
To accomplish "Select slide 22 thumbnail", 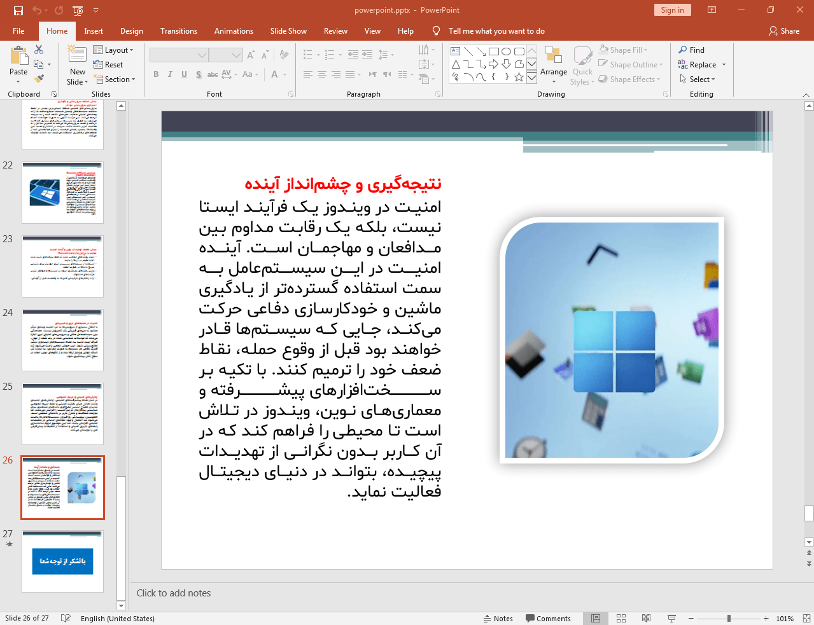I will (62, 193).
